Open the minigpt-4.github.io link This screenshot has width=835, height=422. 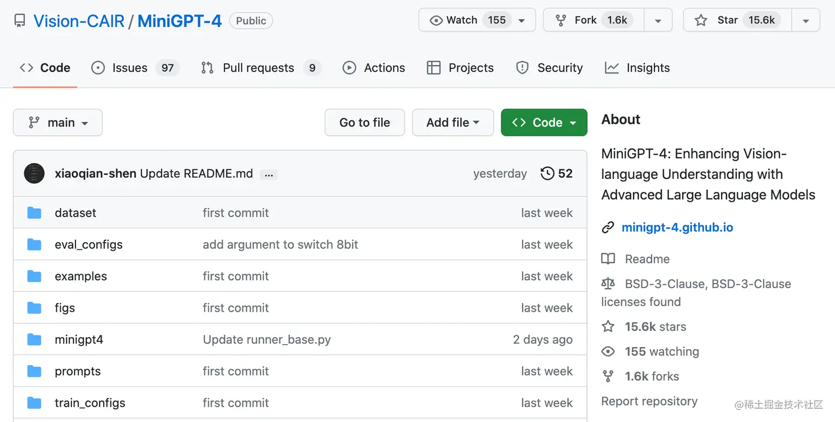678,227
